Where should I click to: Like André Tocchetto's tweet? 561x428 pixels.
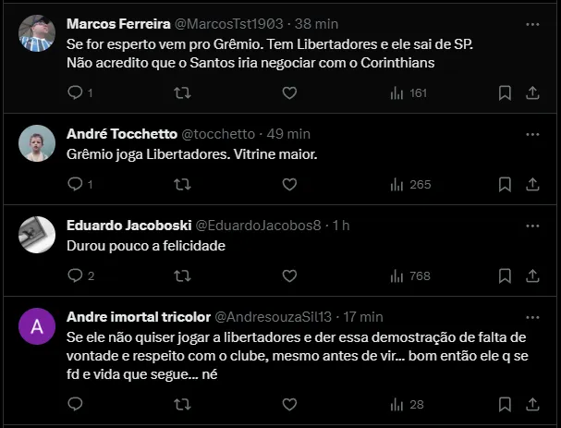point(289,184)
